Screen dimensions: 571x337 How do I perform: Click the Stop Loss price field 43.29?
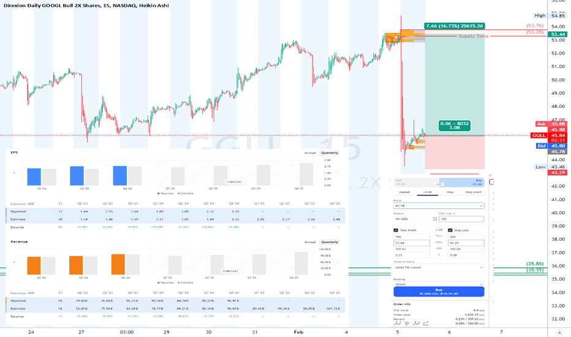(x=466, y=243)
